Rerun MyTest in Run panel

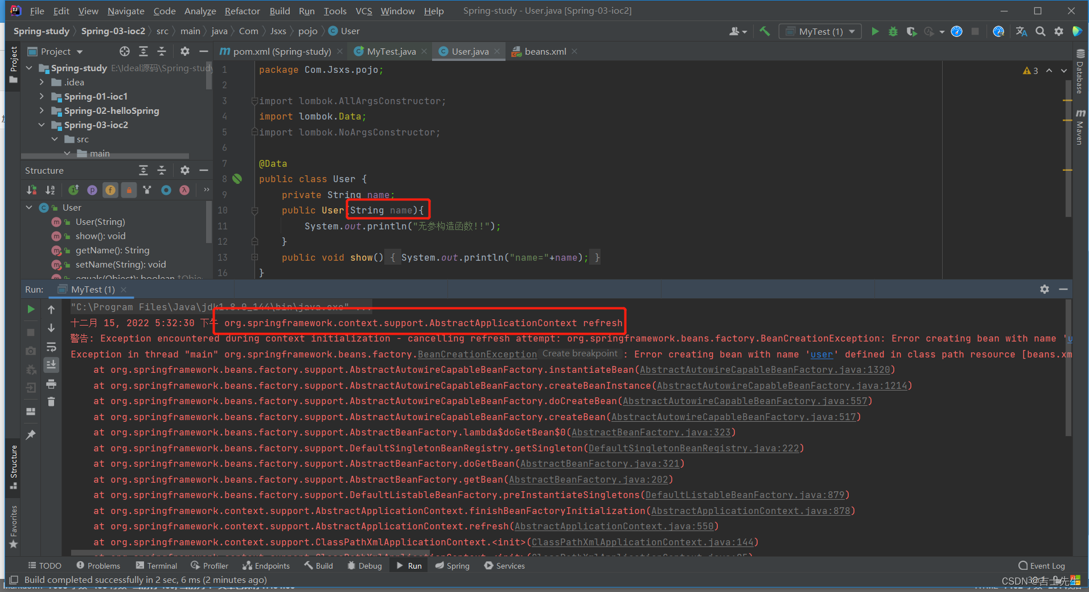coord(31,309)
